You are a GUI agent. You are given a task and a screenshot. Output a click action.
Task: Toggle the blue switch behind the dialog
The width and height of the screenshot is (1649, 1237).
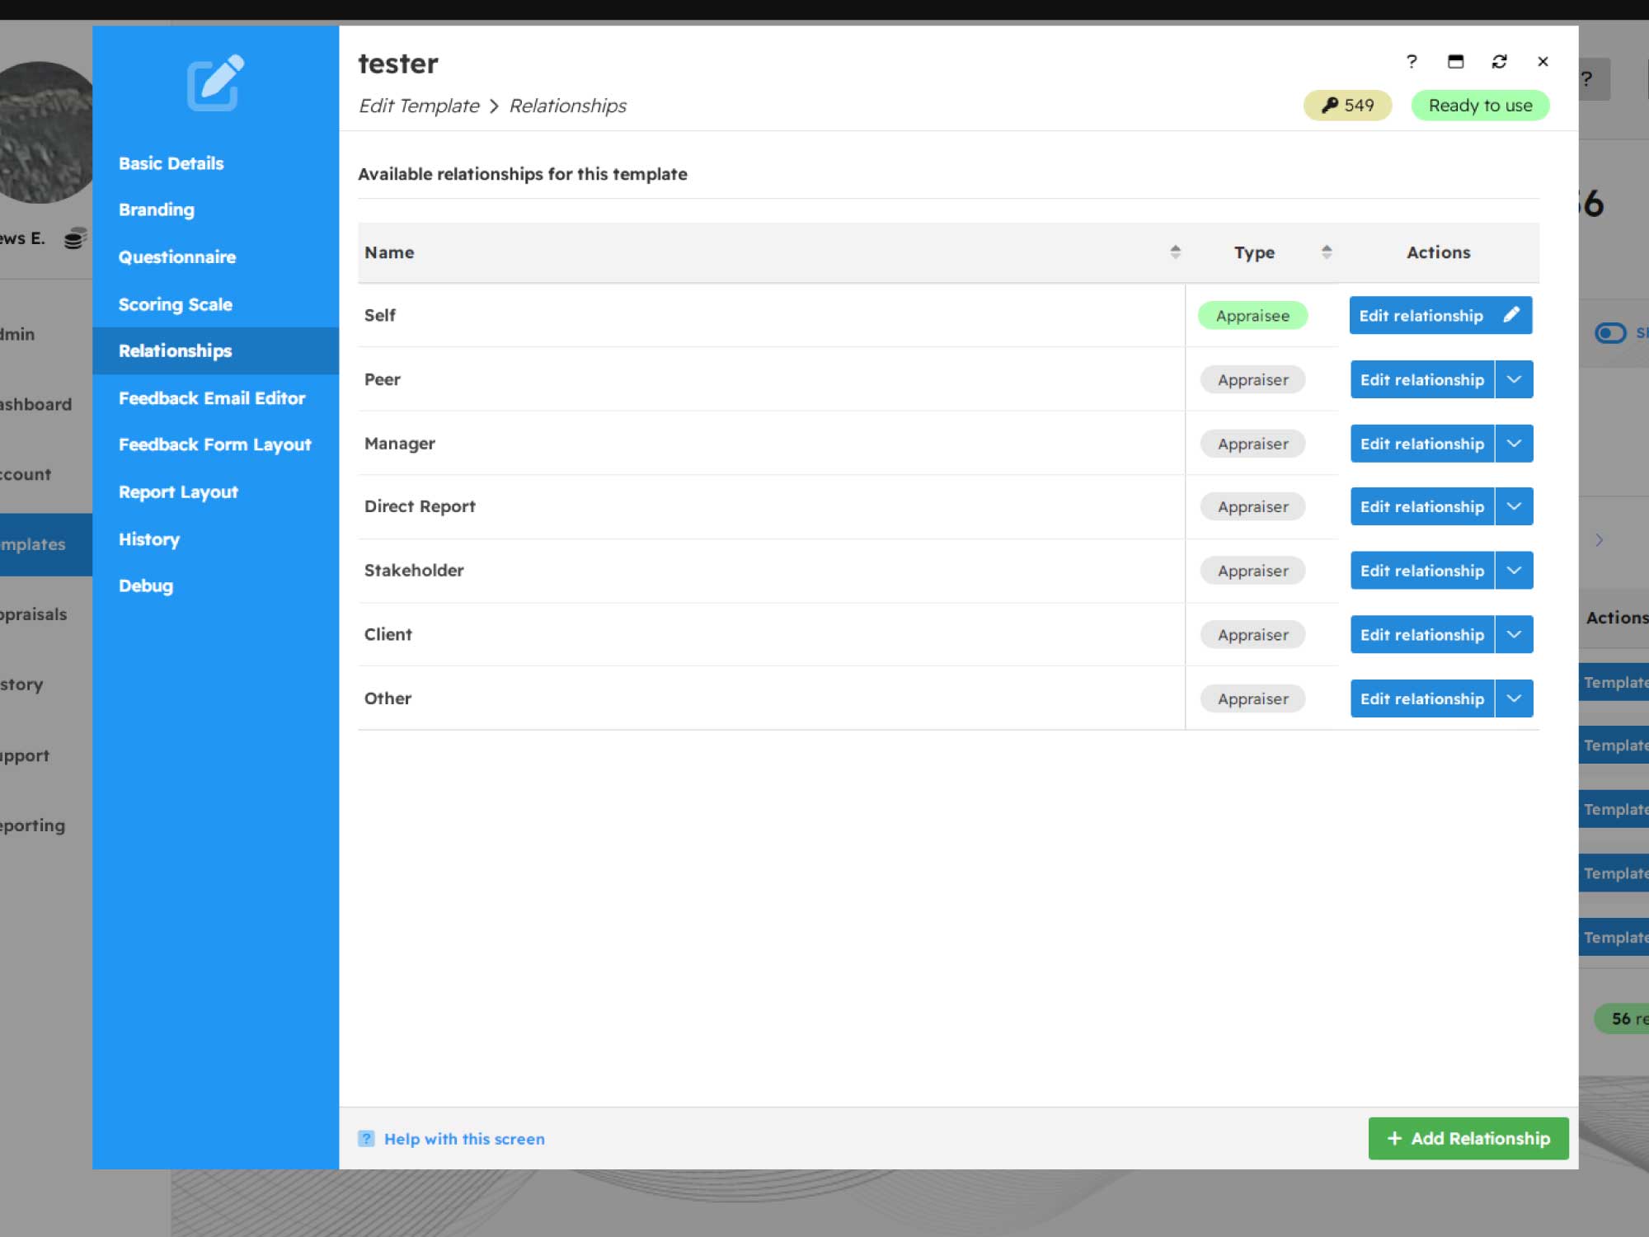(x=1609, y=333)
